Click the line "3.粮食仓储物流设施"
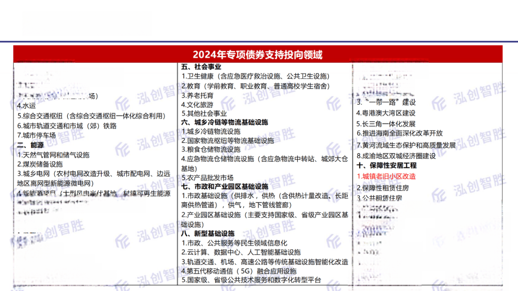This screenshot has width=518, height=291. (211, 149)
